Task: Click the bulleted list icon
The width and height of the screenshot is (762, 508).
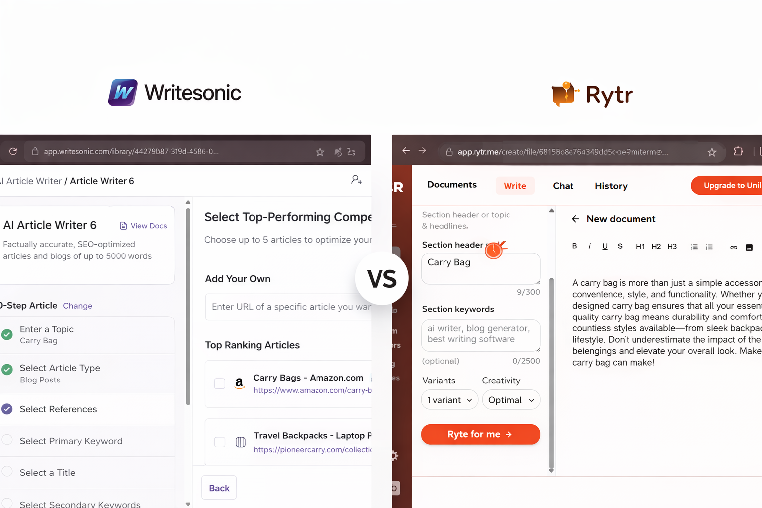Action: (x=694, y=247)
